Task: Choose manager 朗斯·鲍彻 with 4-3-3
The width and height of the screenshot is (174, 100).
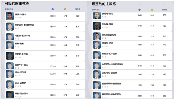Action: 45,45
